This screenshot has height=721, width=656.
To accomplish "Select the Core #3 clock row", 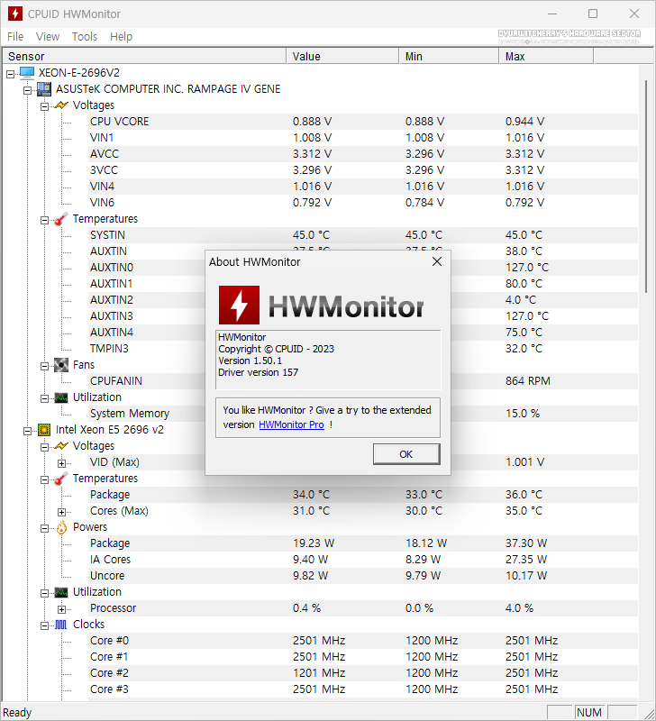I will tap(363, 689).
